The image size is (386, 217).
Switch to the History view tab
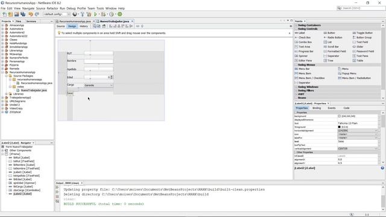tap(83, 26)
